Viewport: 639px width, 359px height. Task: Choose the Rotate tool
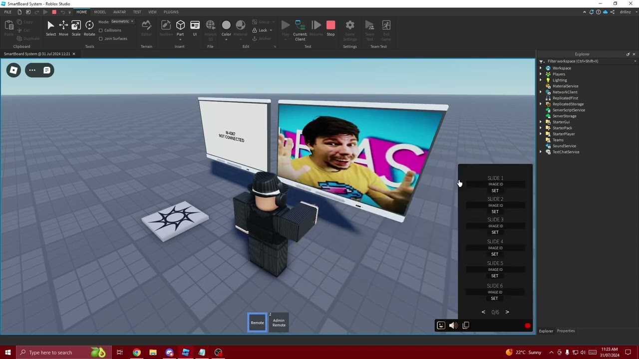click(89, 28)
